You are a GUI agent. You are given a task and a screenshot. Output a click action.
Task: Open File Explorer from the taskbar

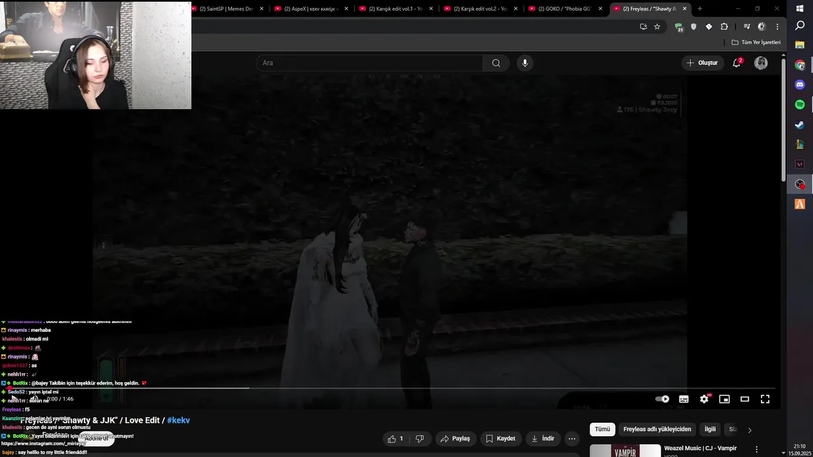click(x=800, y=46)
